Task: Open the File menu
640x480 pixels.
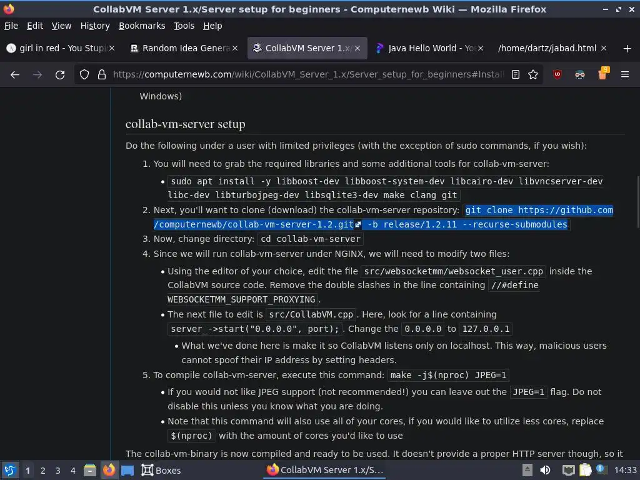Action: pos(11,26)
